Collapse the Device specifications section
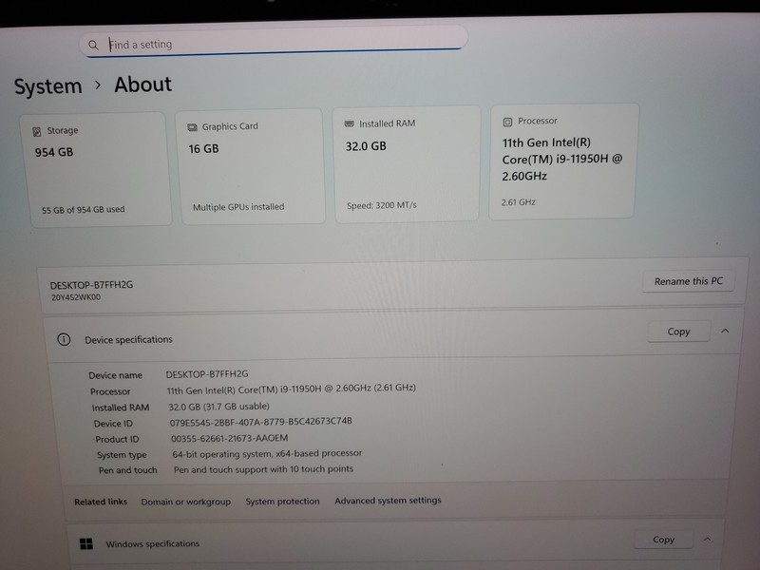 [x=725, y=331]
